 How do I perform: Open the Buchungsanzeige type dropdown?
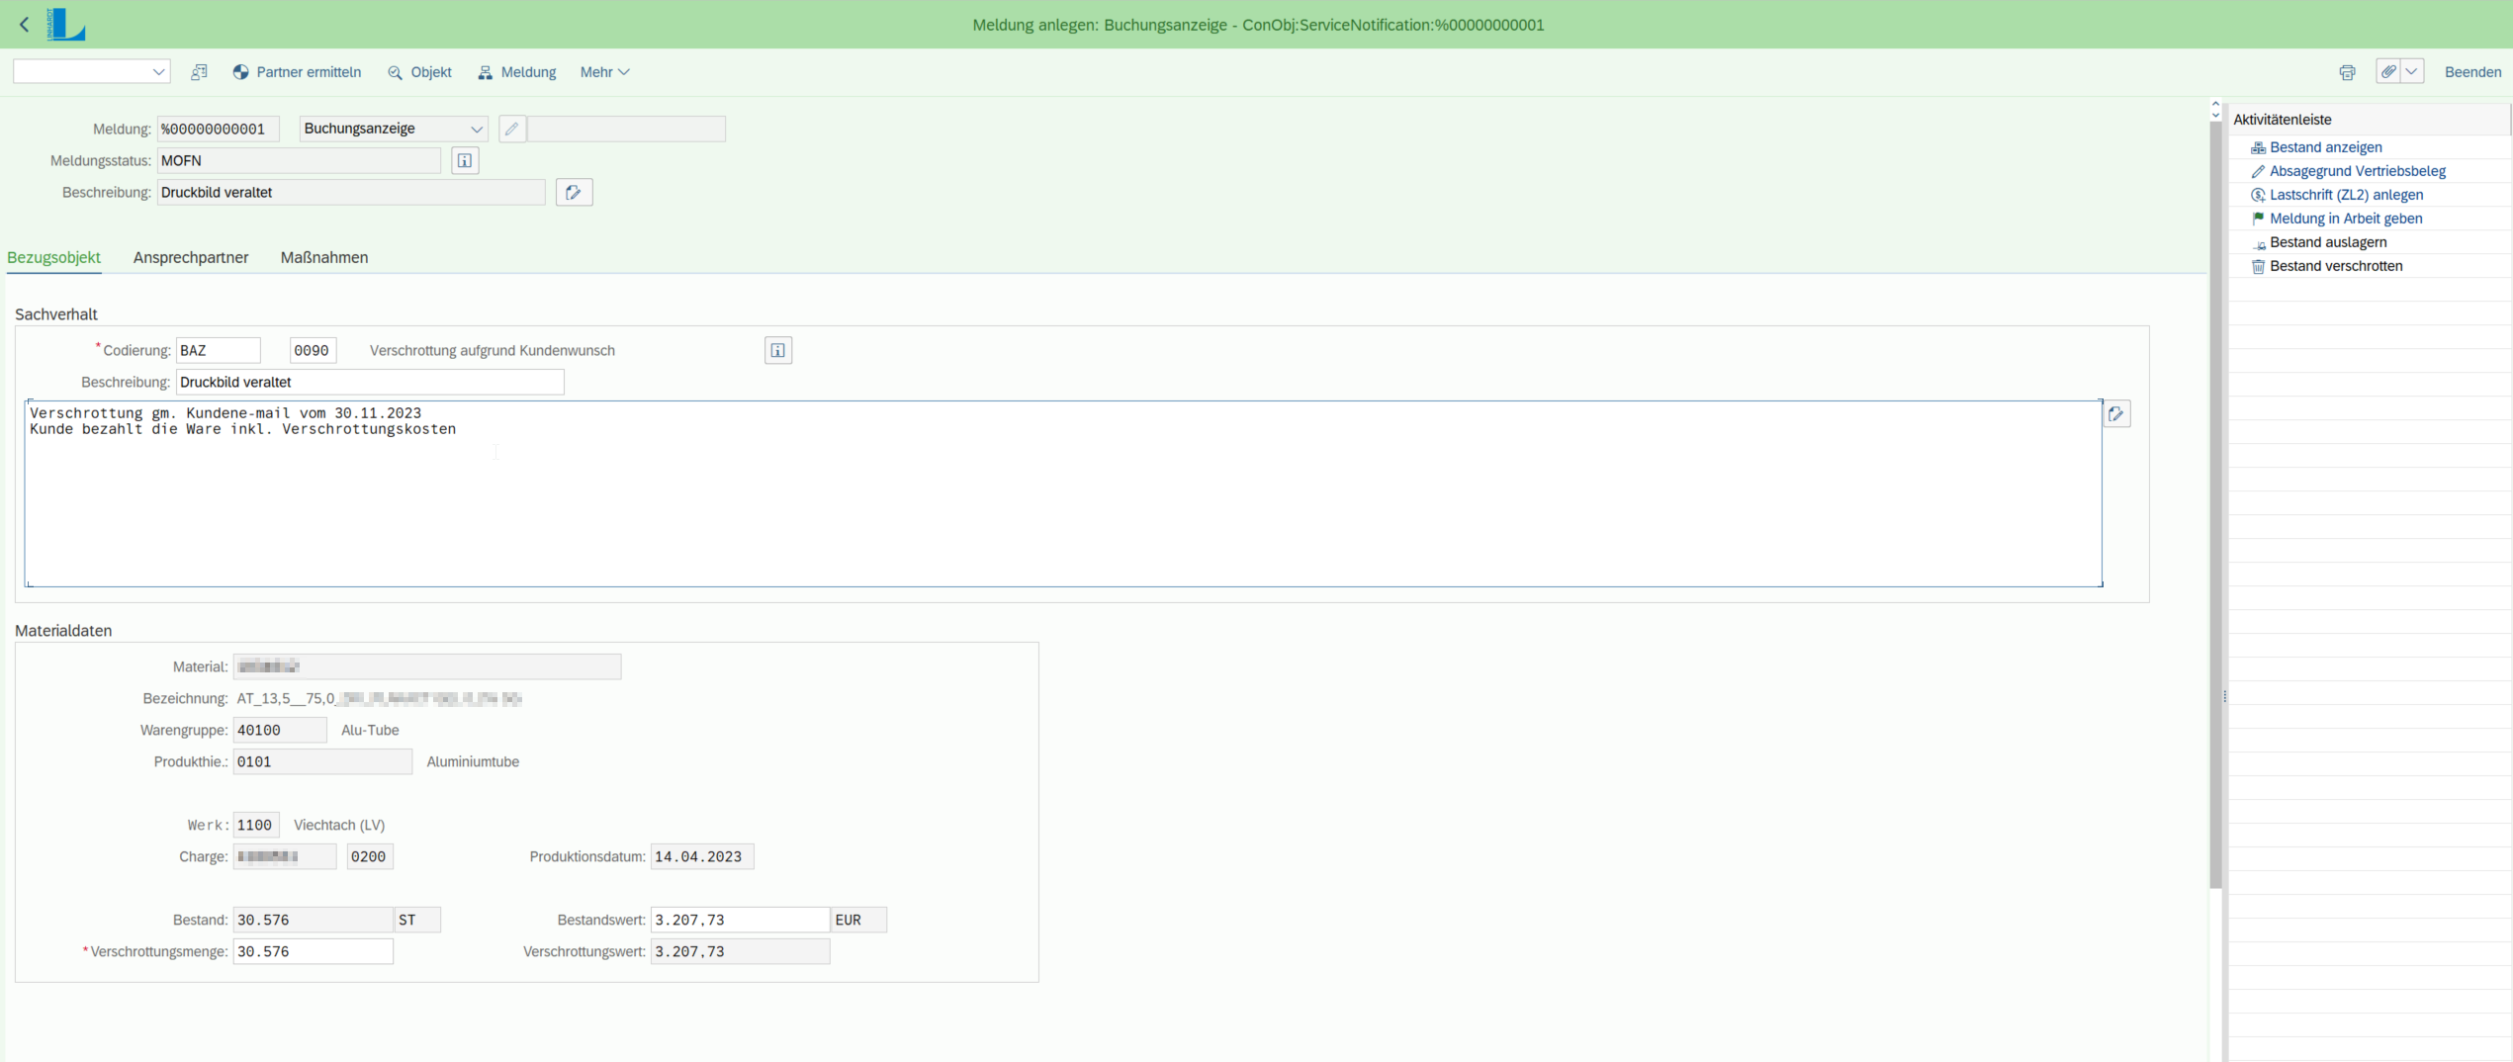[476, 129]
